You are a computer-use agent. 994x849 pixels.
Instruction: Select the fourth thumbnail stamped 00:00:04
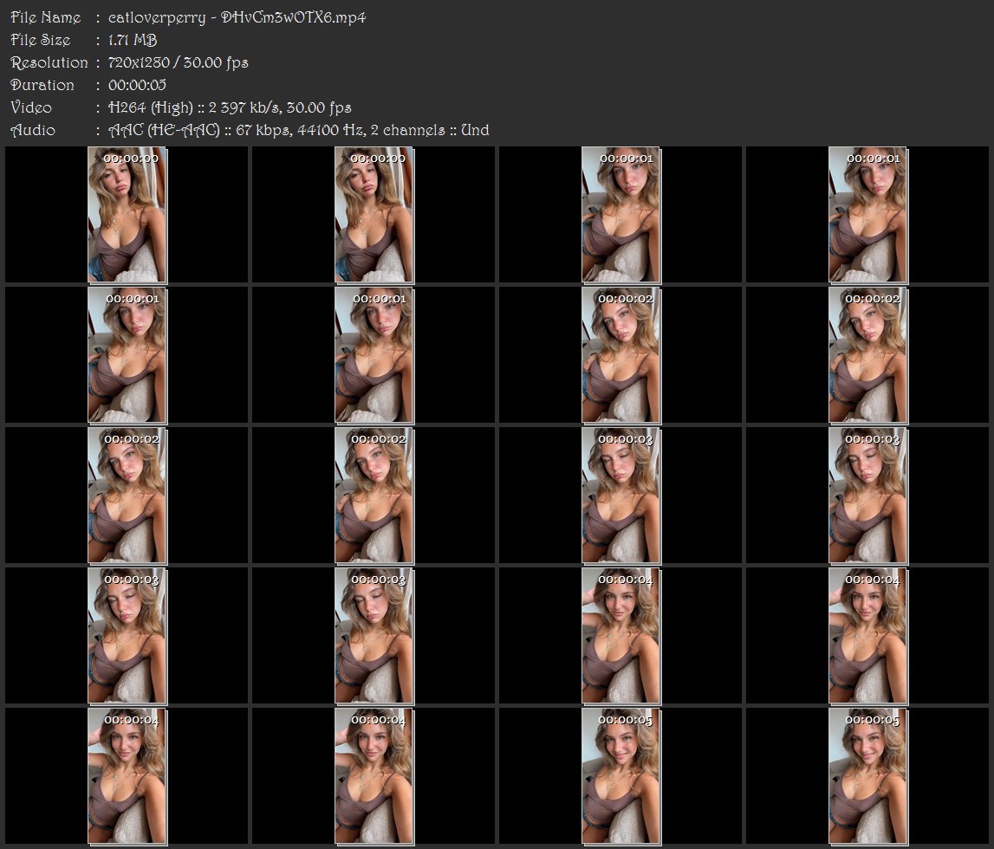point(374,776)
